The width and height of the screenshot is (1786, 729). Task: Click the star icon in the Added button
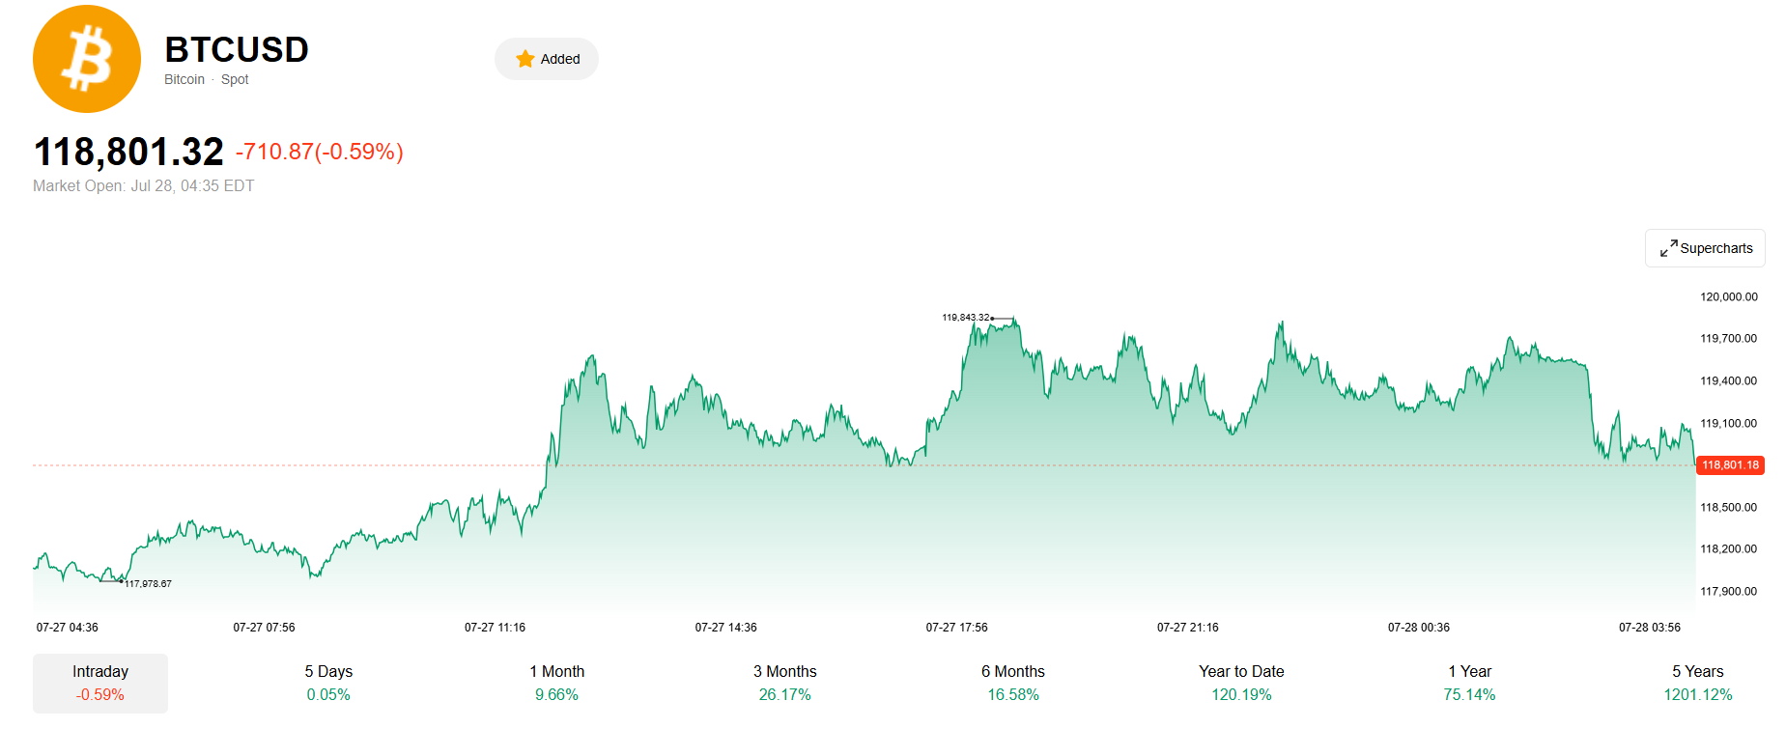click(525, 59)
